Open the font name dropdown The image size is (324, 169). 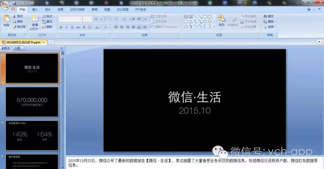coord(81,19)
